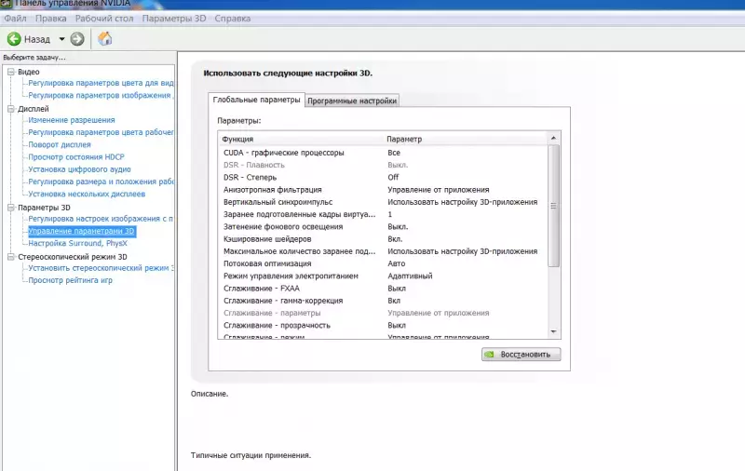Image resolution: width=745 pixels, height=471 pixels.
Task: Select Затенение фонового освещения row
Action: coord(383,227)
